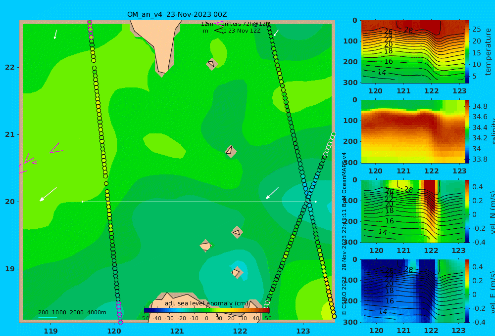Click the salinity section panel
This screenshot has width=495, height=336.
[413, 131]
